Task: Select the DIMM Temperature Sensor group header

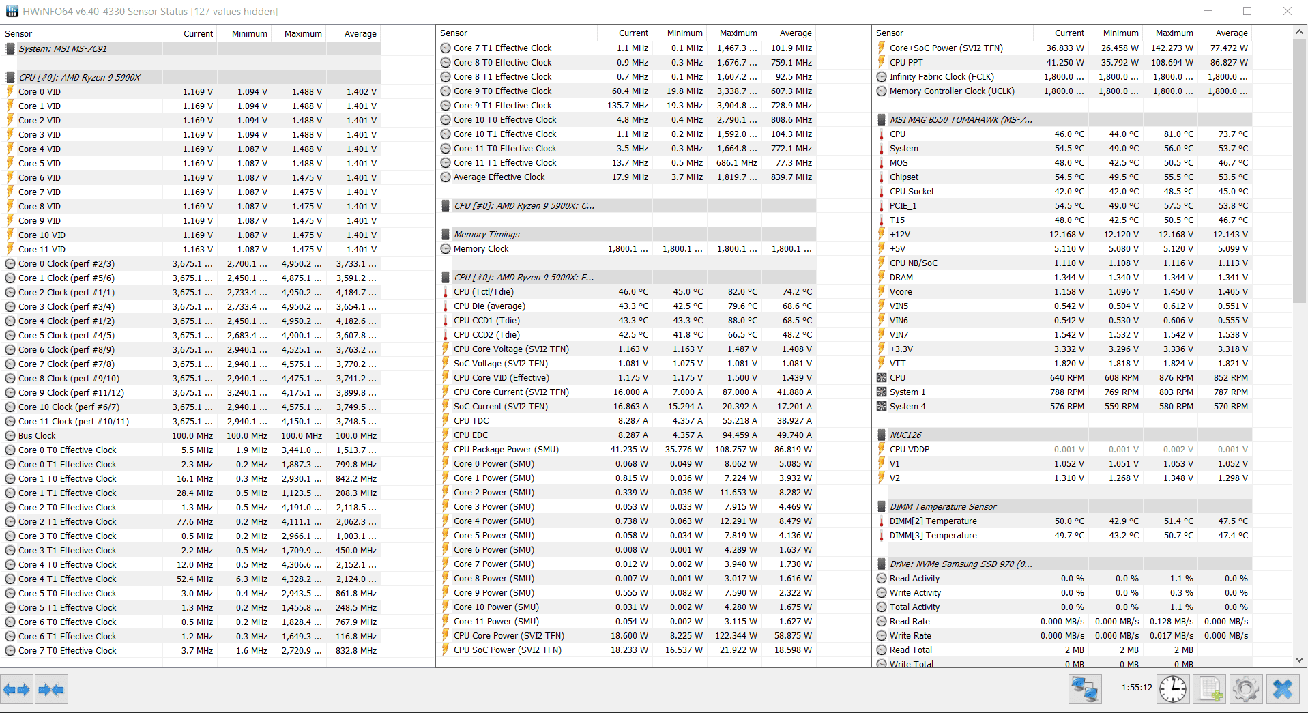Action: pos(1063,506)
